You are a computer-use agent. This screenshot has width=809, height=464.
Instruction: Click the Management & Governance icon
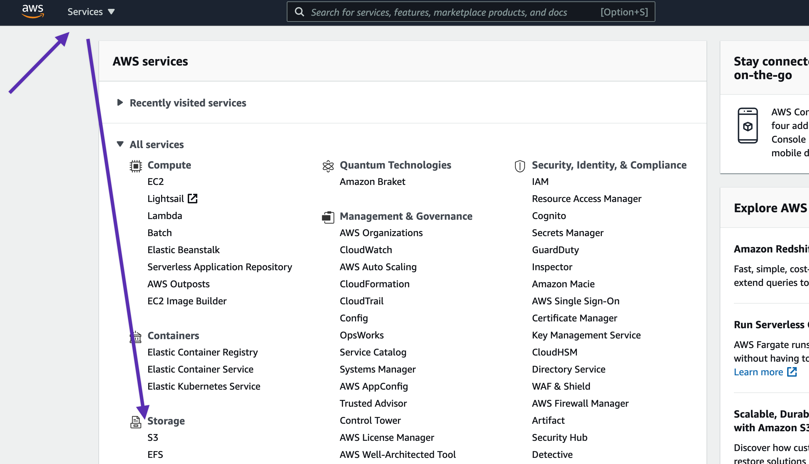coord(328,217)
